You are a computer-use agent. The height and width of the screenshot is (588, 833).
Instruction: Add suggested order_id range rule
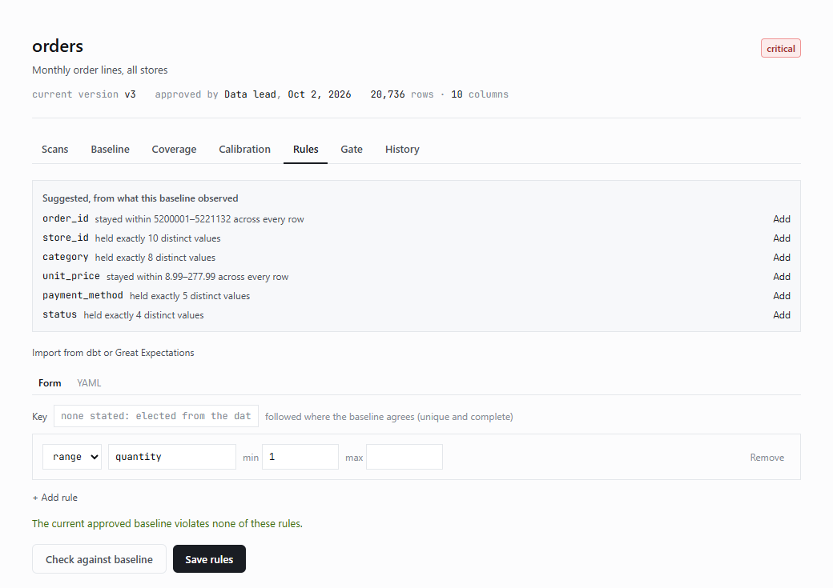coord(782,219)
